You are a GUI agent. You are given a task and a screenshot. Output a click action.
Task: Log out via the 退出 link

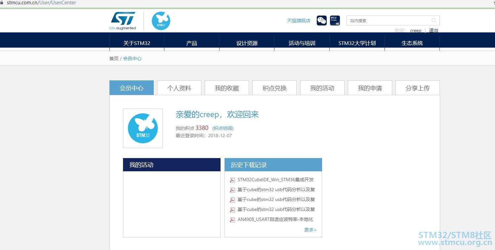coord(433,30)
